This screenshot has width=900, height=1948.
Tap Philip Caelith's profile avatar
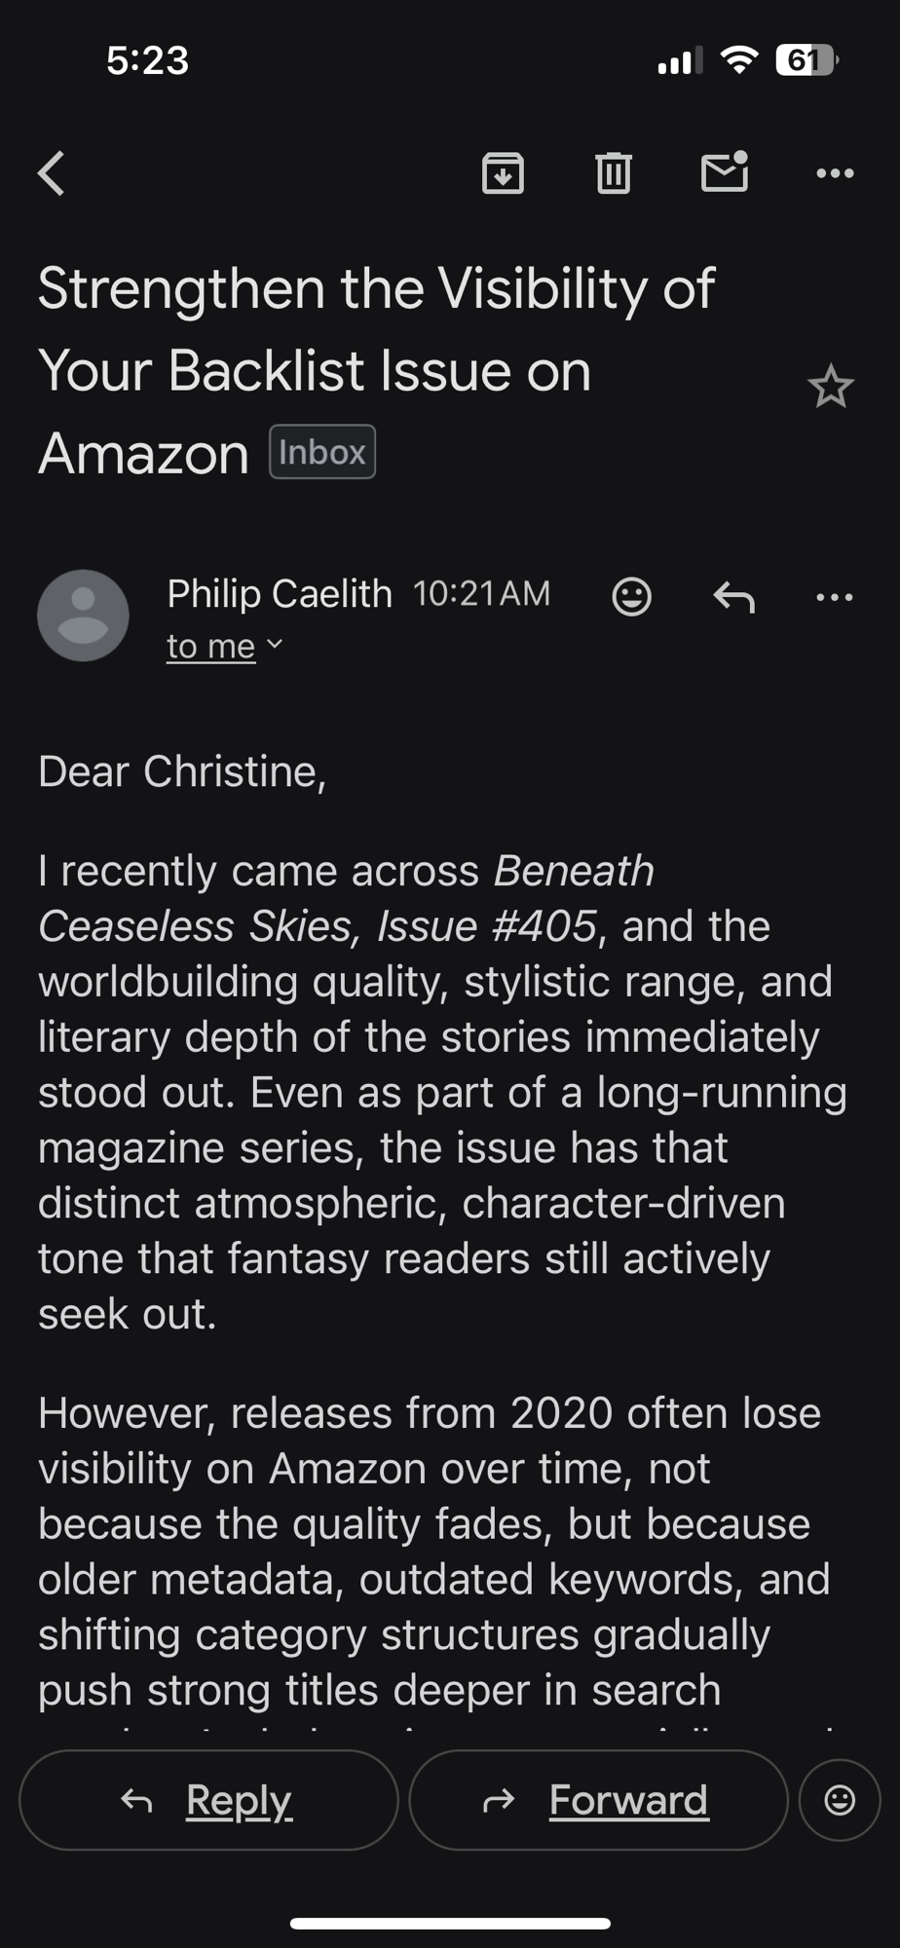point(83,616)
